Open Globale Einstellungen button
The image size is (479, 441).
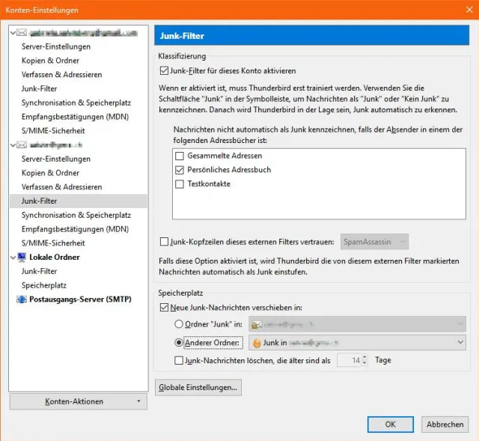pos(198,387)
